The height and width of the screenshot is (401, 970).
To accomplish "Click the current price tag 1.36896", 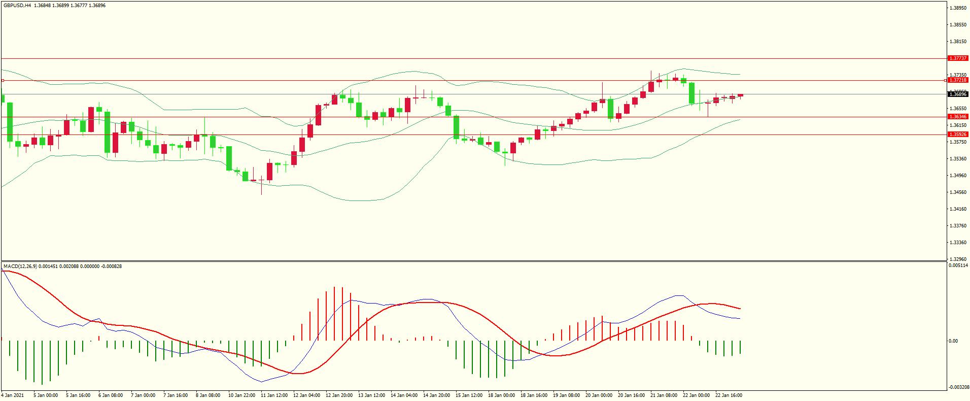I will pos(958,94).
